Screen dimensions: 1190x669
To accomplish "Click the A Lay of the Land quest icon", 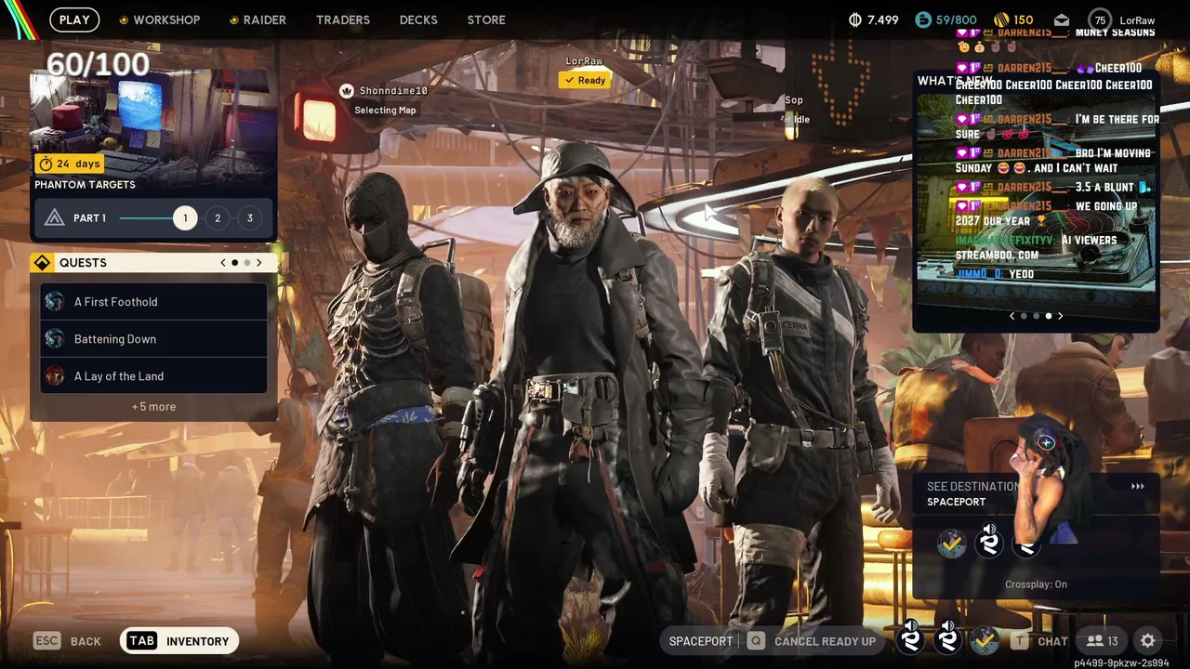I will (x=55, y=376).
